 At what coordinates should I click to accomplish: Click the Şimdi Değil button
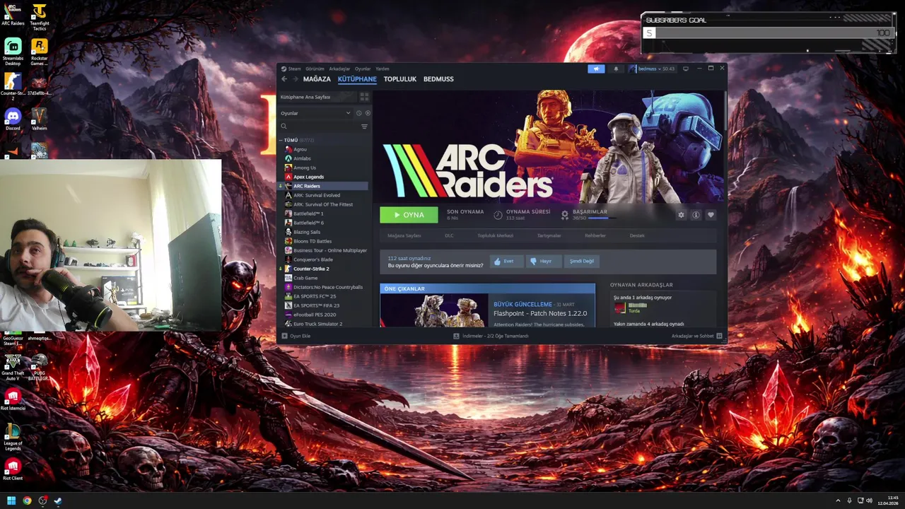coord(582,261)
